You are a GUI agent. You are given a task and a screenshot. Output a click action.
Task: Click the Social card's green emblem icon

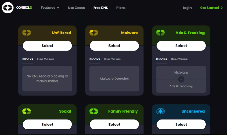tap(27, 111)
